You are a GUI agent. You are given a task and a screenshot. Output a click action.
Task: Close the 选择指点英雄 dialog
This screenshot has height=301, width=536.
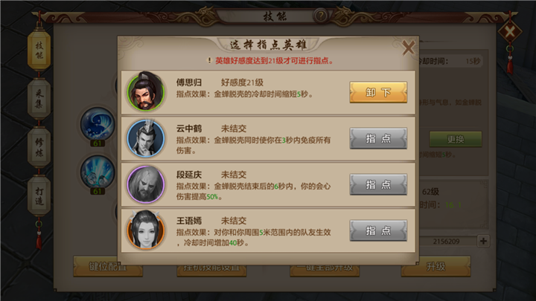tap(408, 48)
